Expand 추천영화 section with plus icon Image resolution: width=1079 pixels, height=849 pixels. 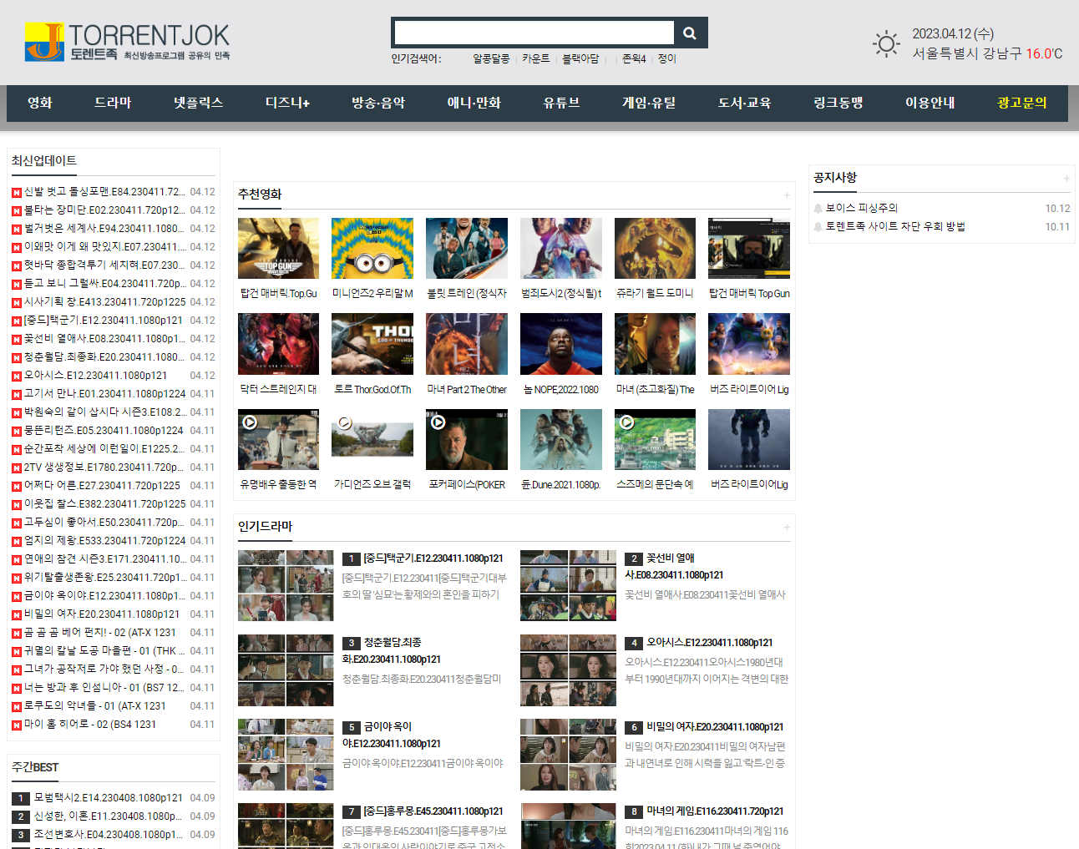click(787, 195)
